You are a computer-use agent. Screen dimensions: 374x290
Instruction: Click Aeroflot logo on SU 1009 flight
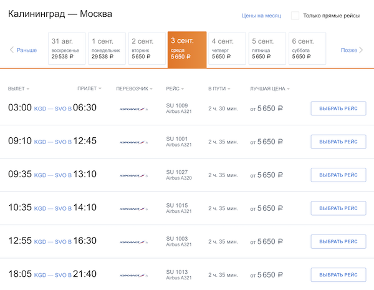[133, 109]
